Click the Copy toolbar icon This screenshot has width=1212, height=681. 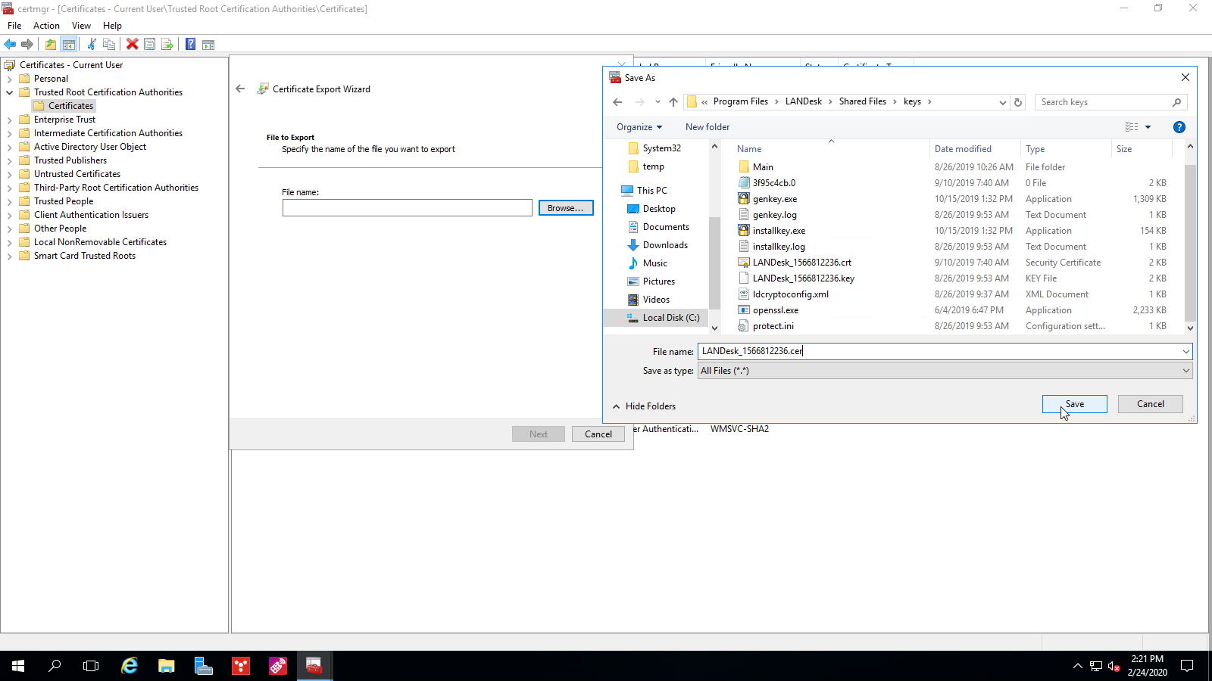(x=109, y=44)
